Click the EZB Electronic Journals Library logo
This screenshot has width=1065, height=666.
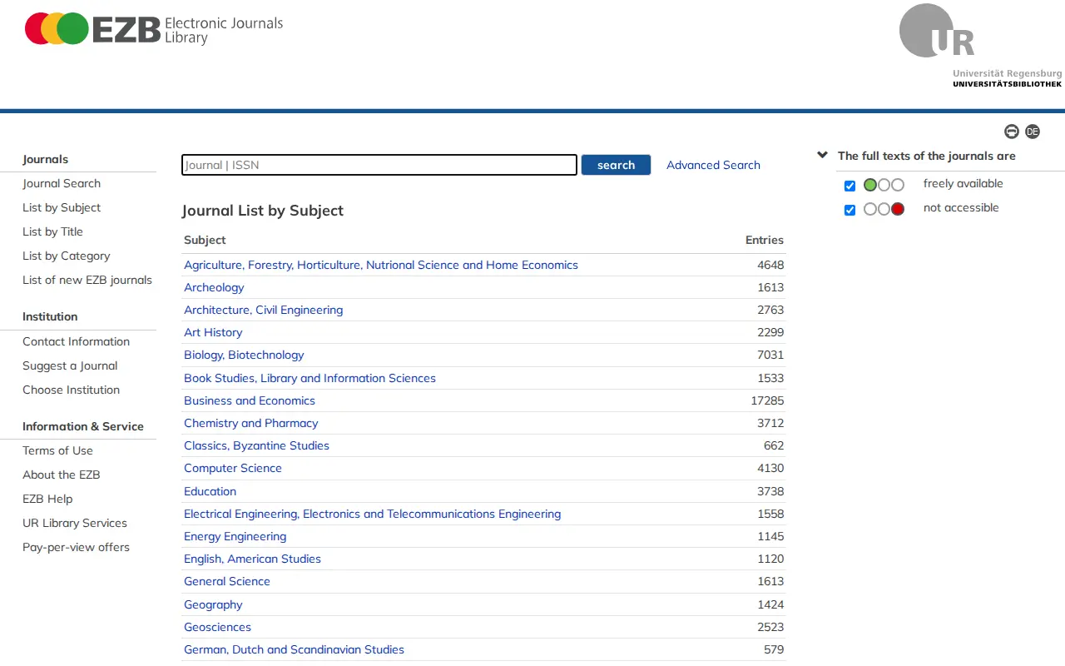pyautogui.click(x=154, y=29)
